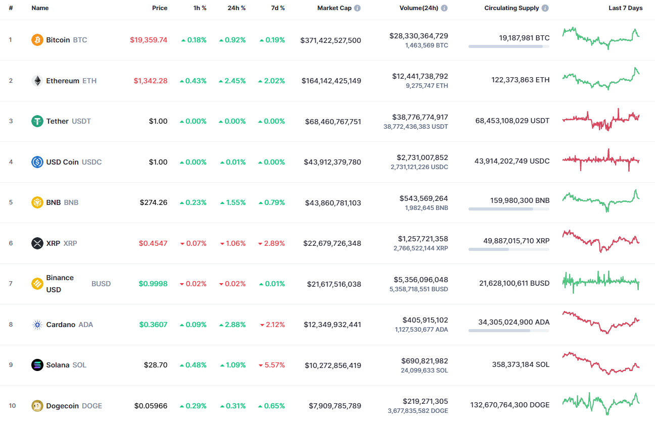The width and height of the screenshot is (655, 424).
Task: Open Dogecoin's 7-day sparkline chart
Action: coord(601,404)
